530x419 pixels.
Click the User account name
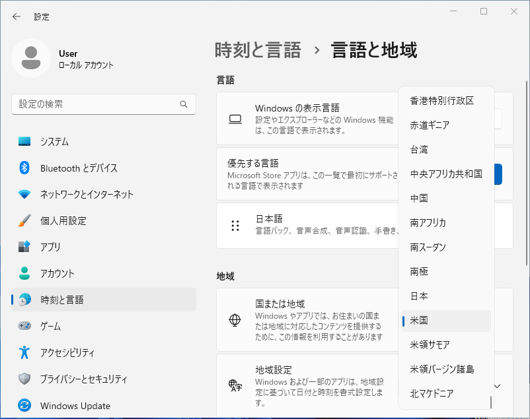68,53
